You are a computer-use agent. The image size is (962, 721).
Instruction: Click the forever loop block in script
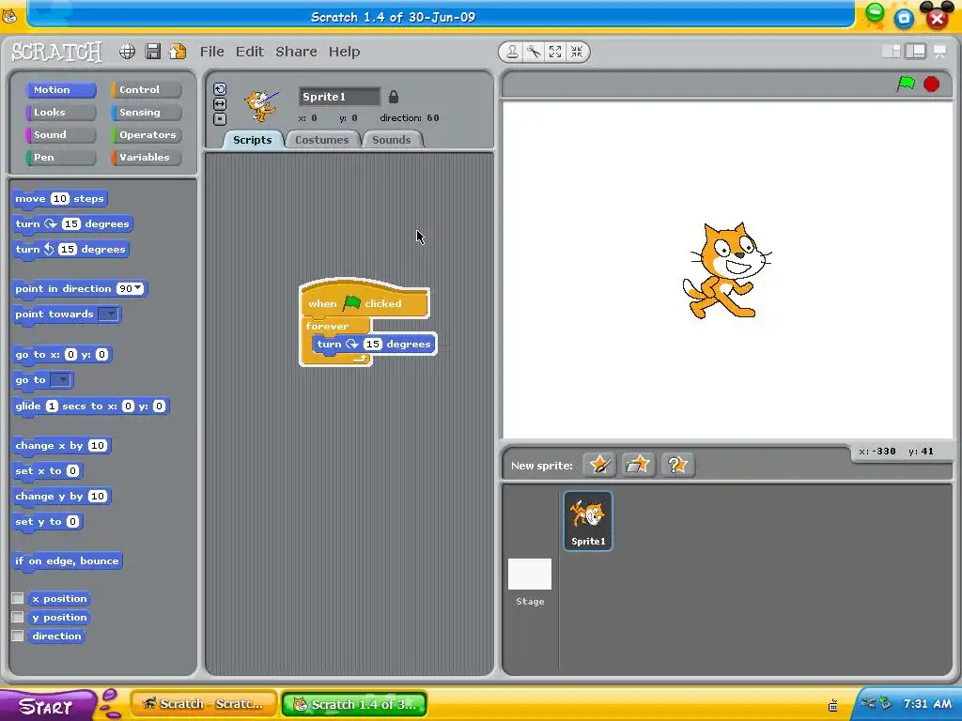328,326
